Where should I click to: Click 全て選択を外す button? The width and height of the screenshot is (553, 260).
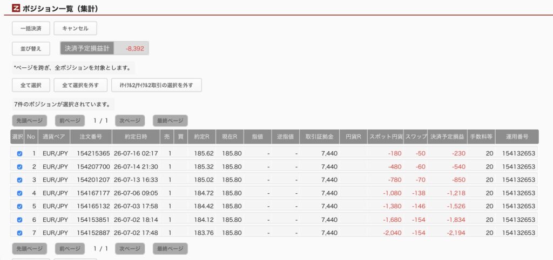pyautogui.click(x=80, y=85)
